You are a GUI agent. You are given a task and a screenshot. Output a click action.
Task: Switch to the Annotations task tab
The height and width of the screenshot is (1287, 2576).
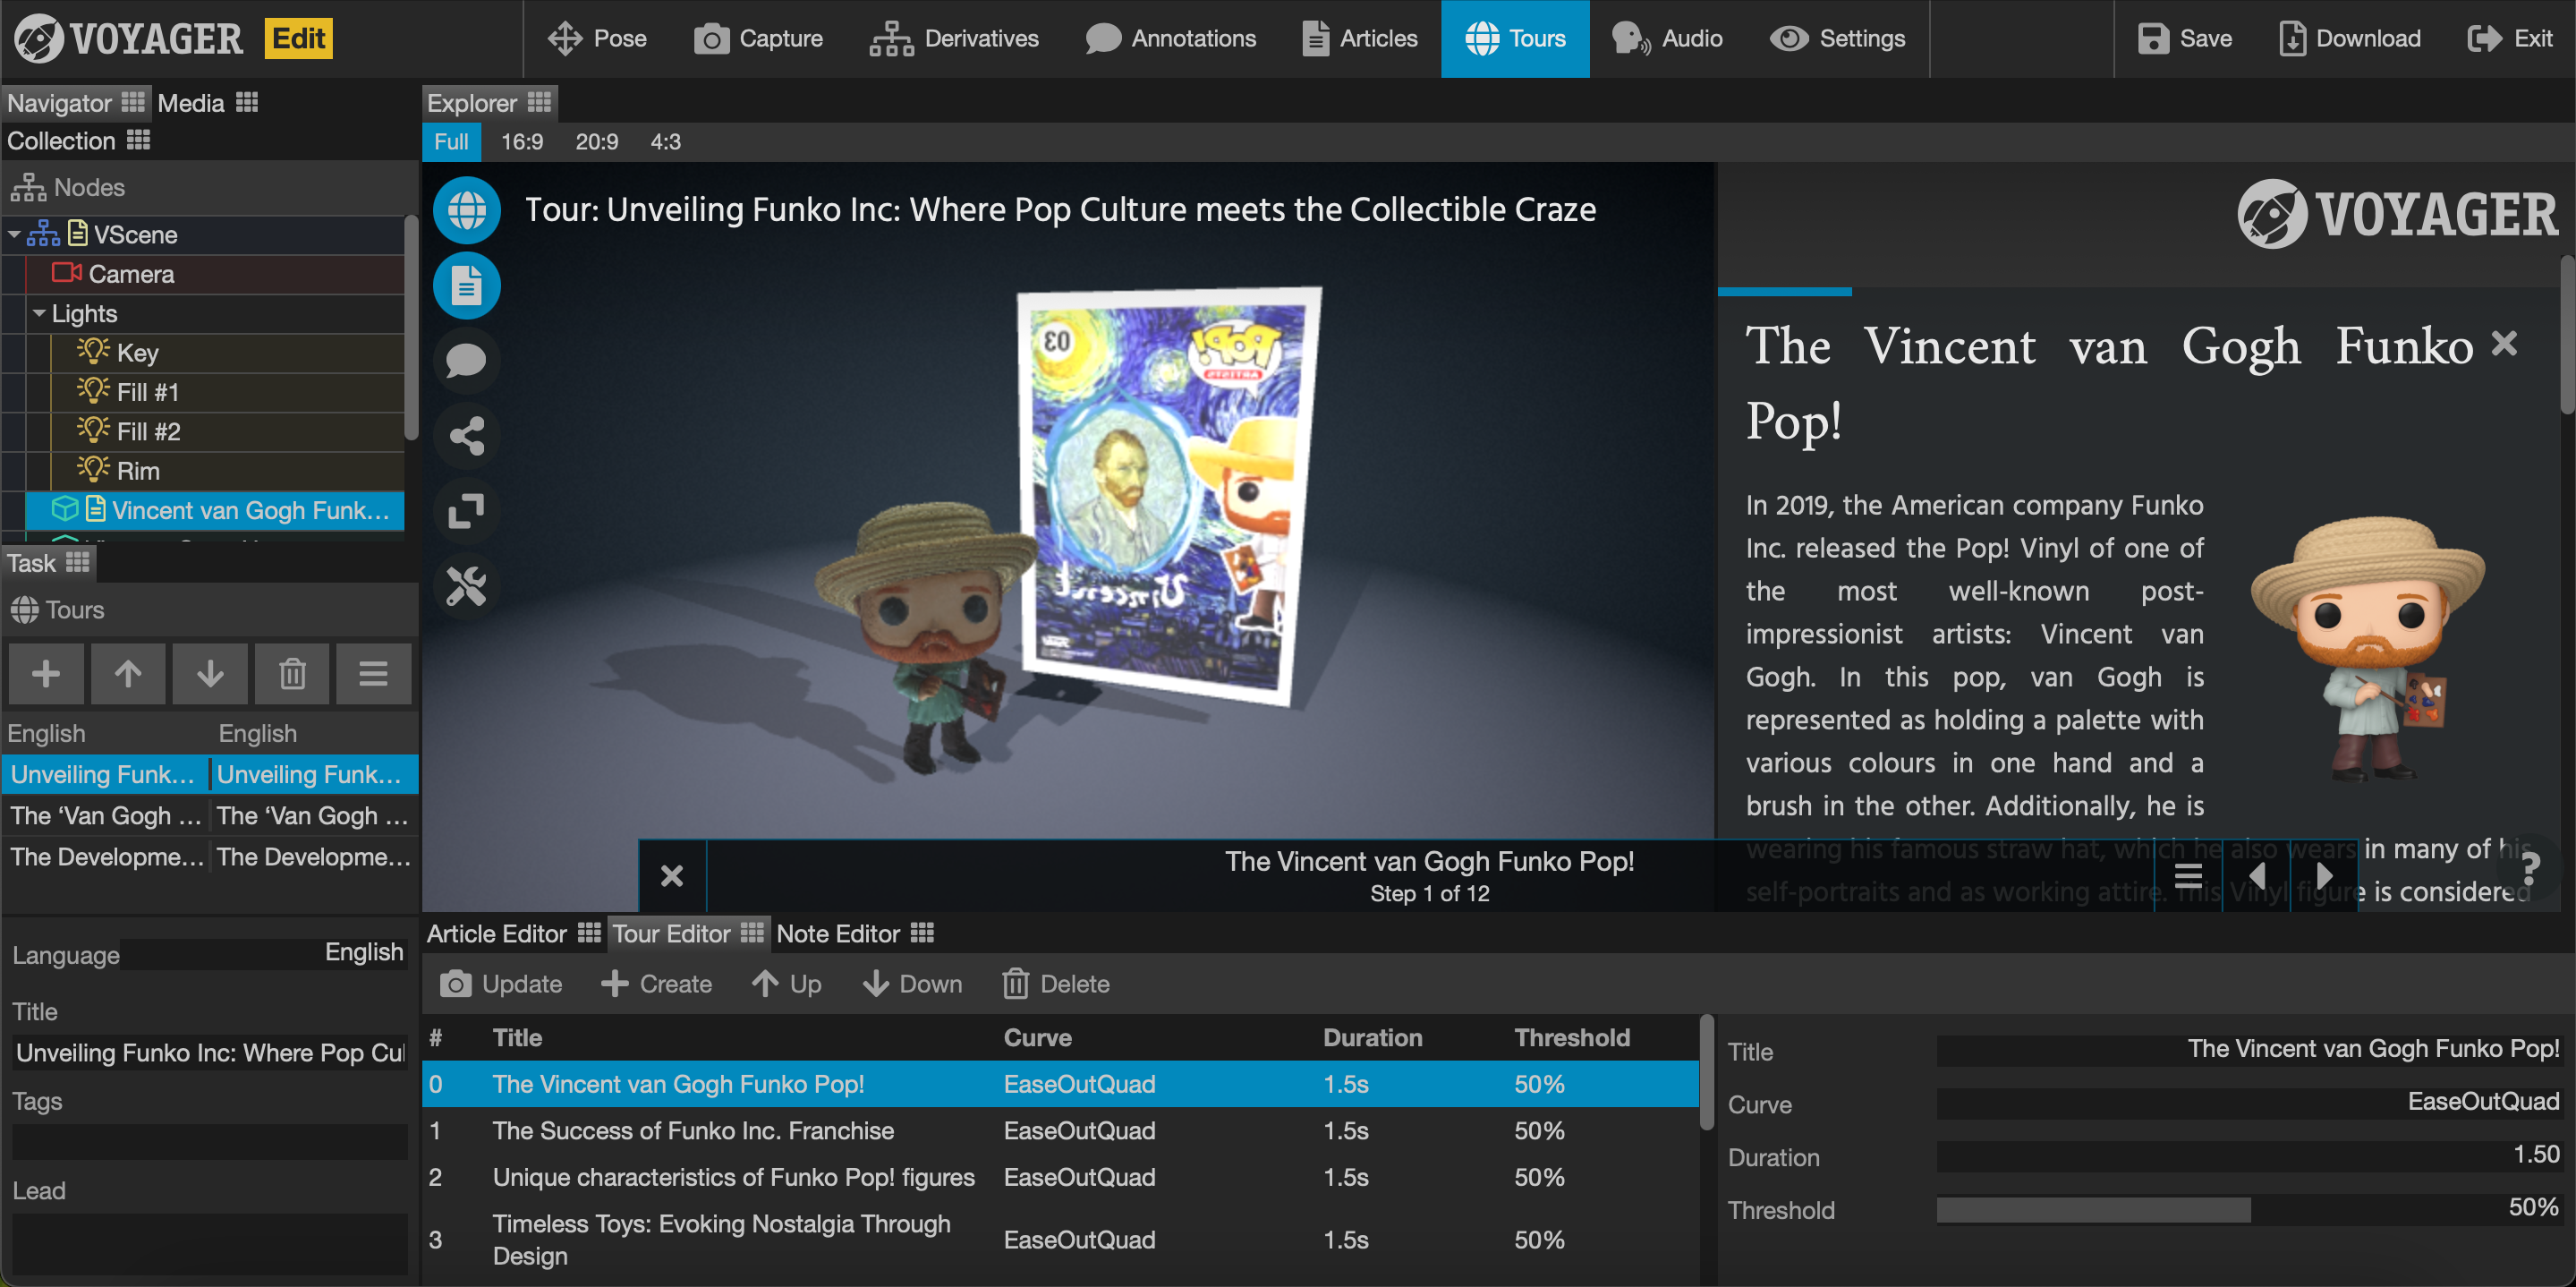coord(1171,39)
